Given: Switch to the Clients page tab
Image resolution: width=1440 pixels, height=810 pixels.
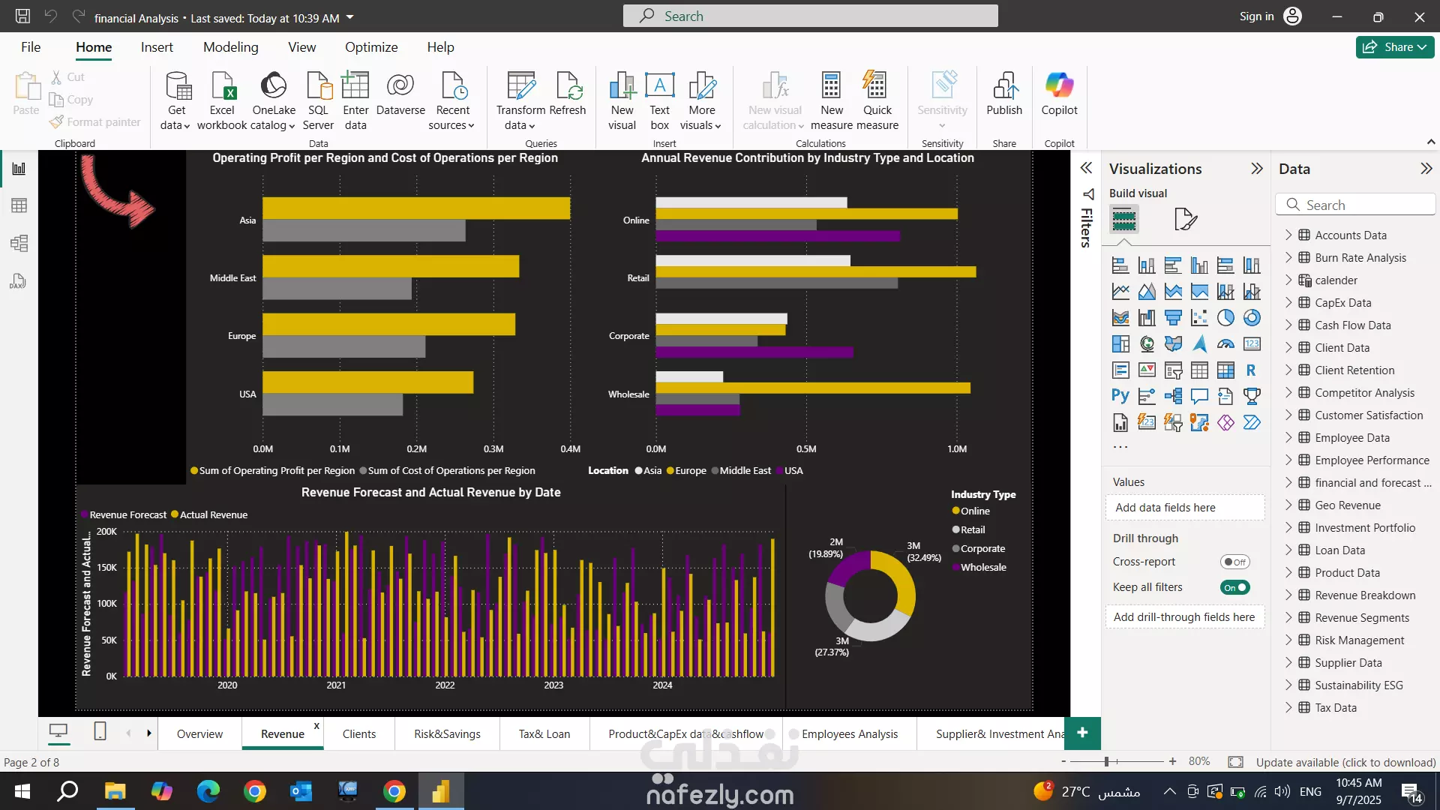Looking at the screenshot, I should click(x=358, y=733).
